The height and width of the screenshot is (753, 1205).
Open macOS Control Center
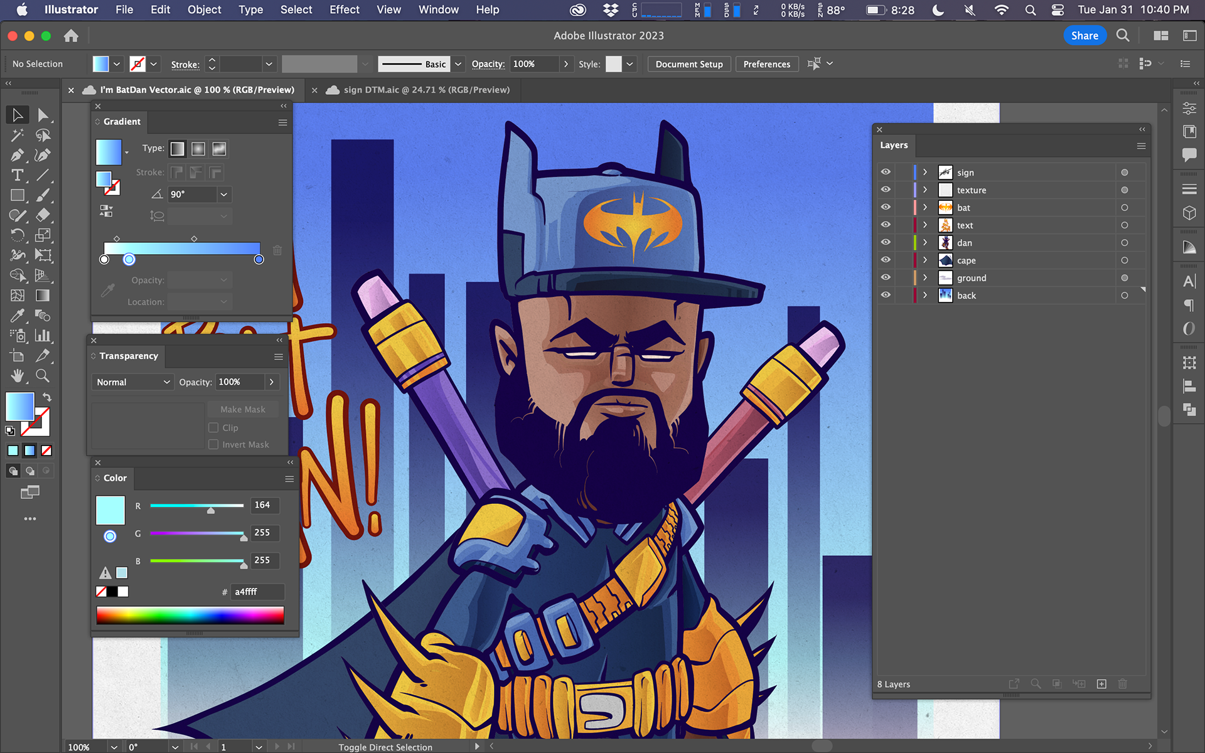[x=1058, y=9]
